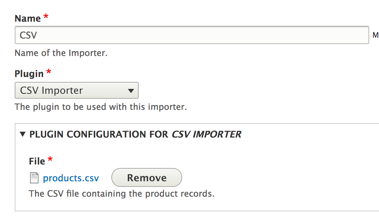Viewport: 379px width, 217px height.
Task: Click the Plugin field label
Action: [x=29, y=74]
